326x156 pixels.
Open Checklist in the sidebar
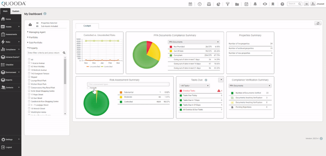pos(11,65)
